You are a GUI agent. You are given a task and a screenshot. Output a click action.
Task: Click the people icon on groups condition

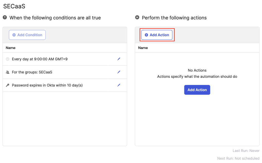pyautogui.click(x=7, y=72)
